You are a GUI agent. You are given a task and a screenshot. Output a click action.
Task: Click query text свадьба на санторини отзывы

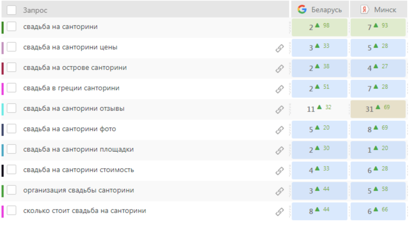coord(74,109)
